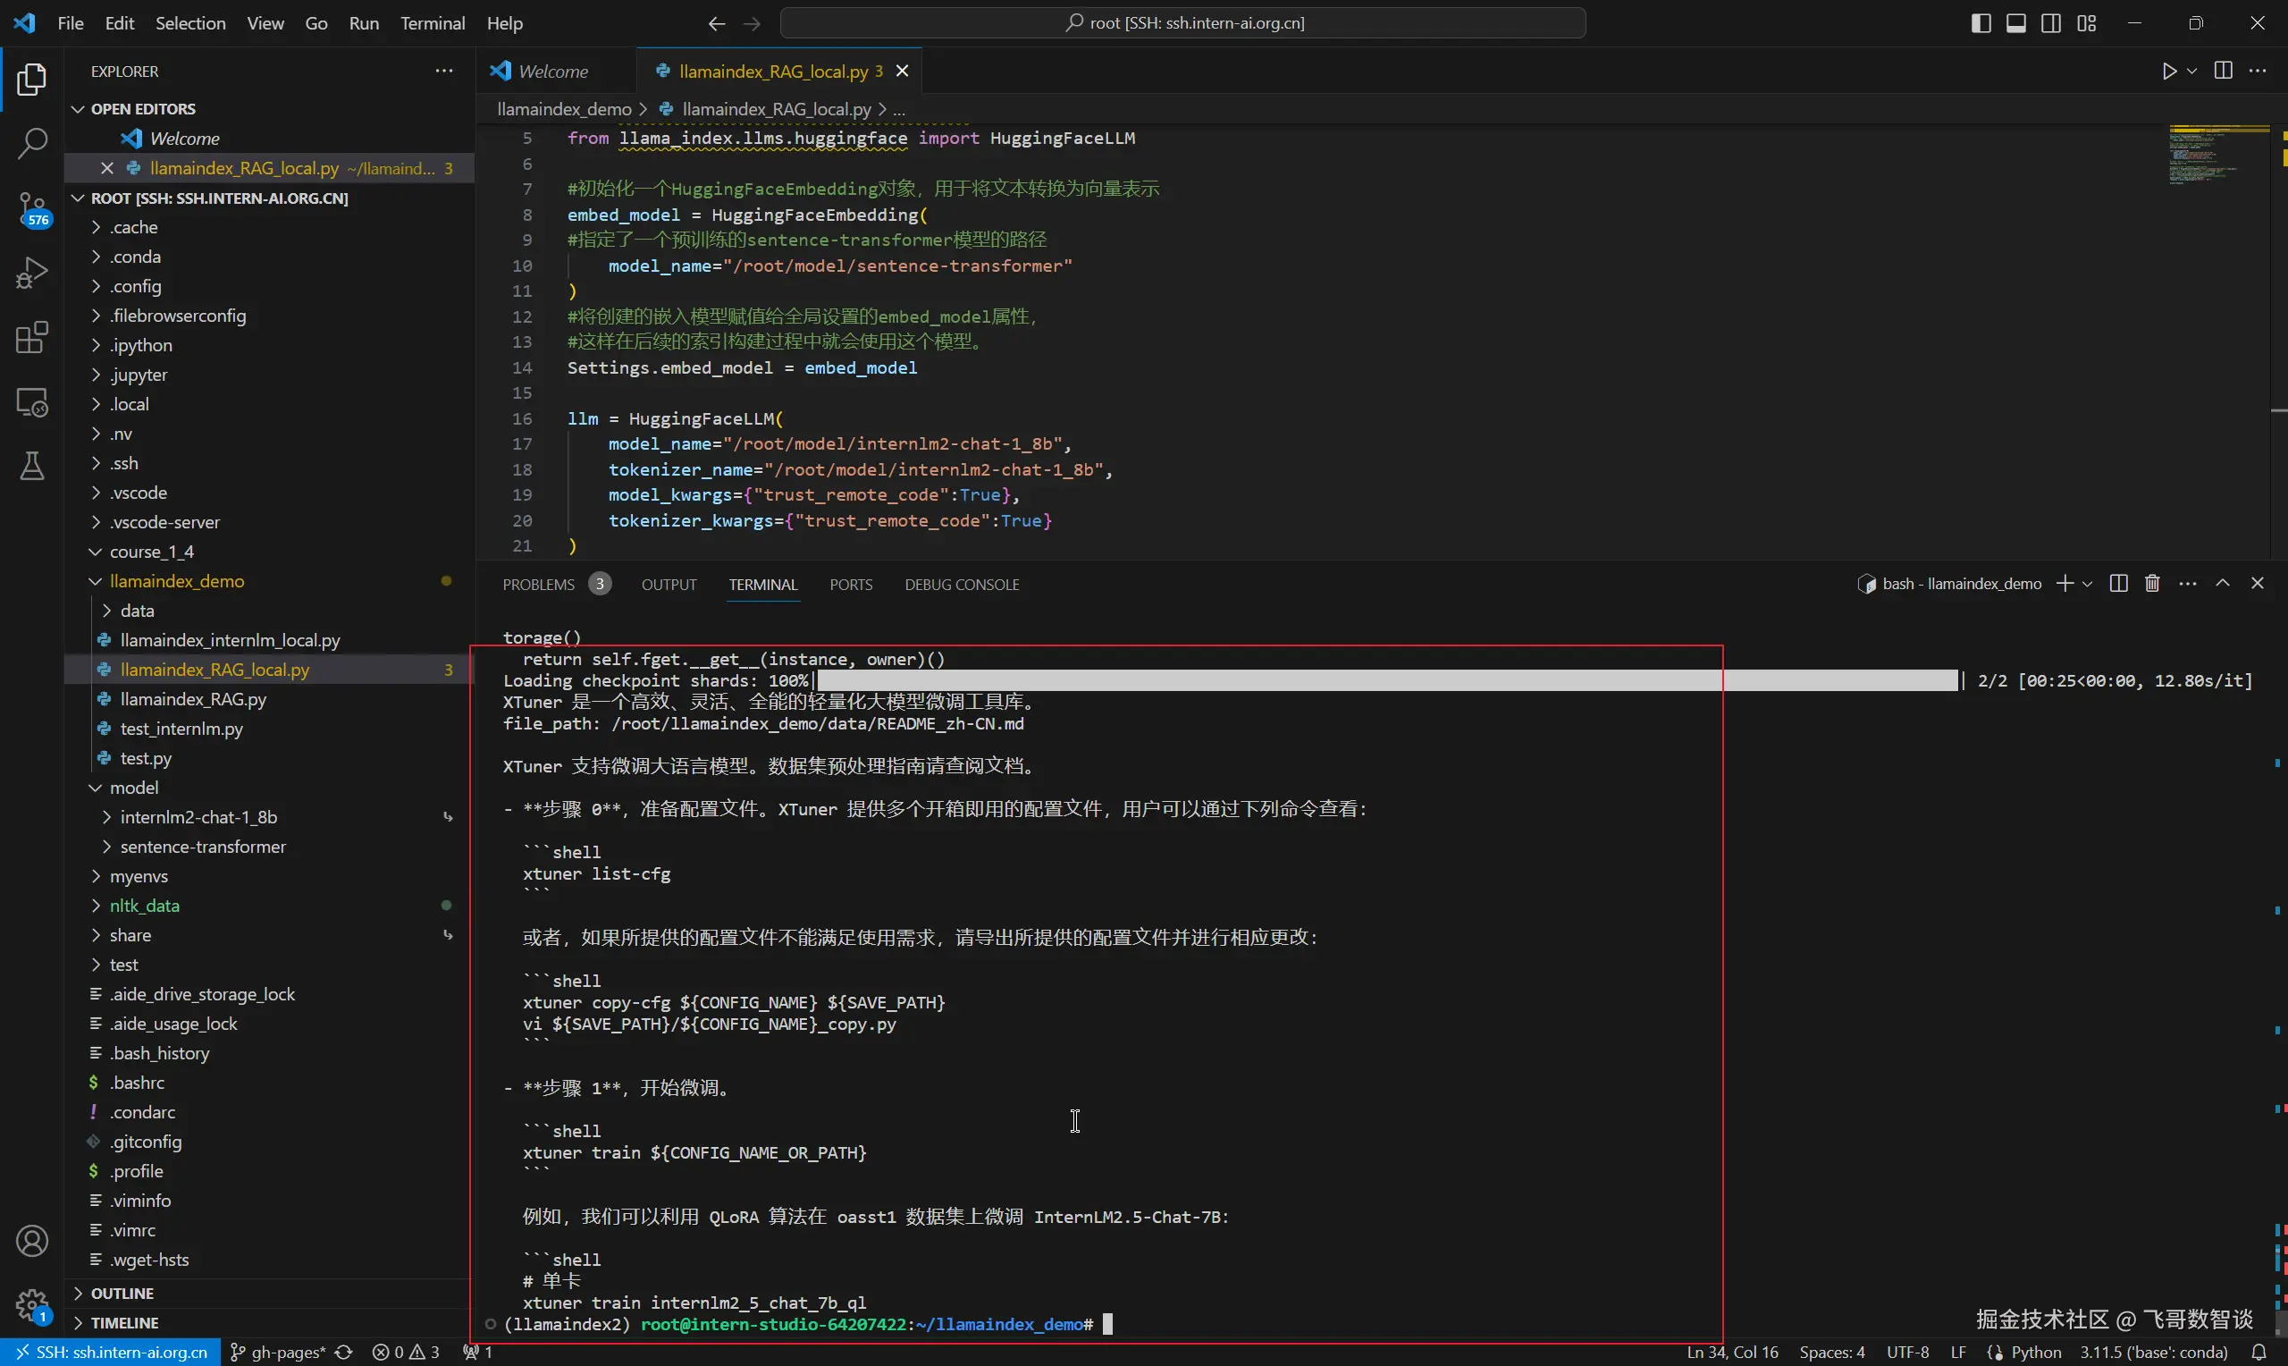Screen dimensions: 2288x1366
Task: Open the Testing flask view
Action: 32,467
